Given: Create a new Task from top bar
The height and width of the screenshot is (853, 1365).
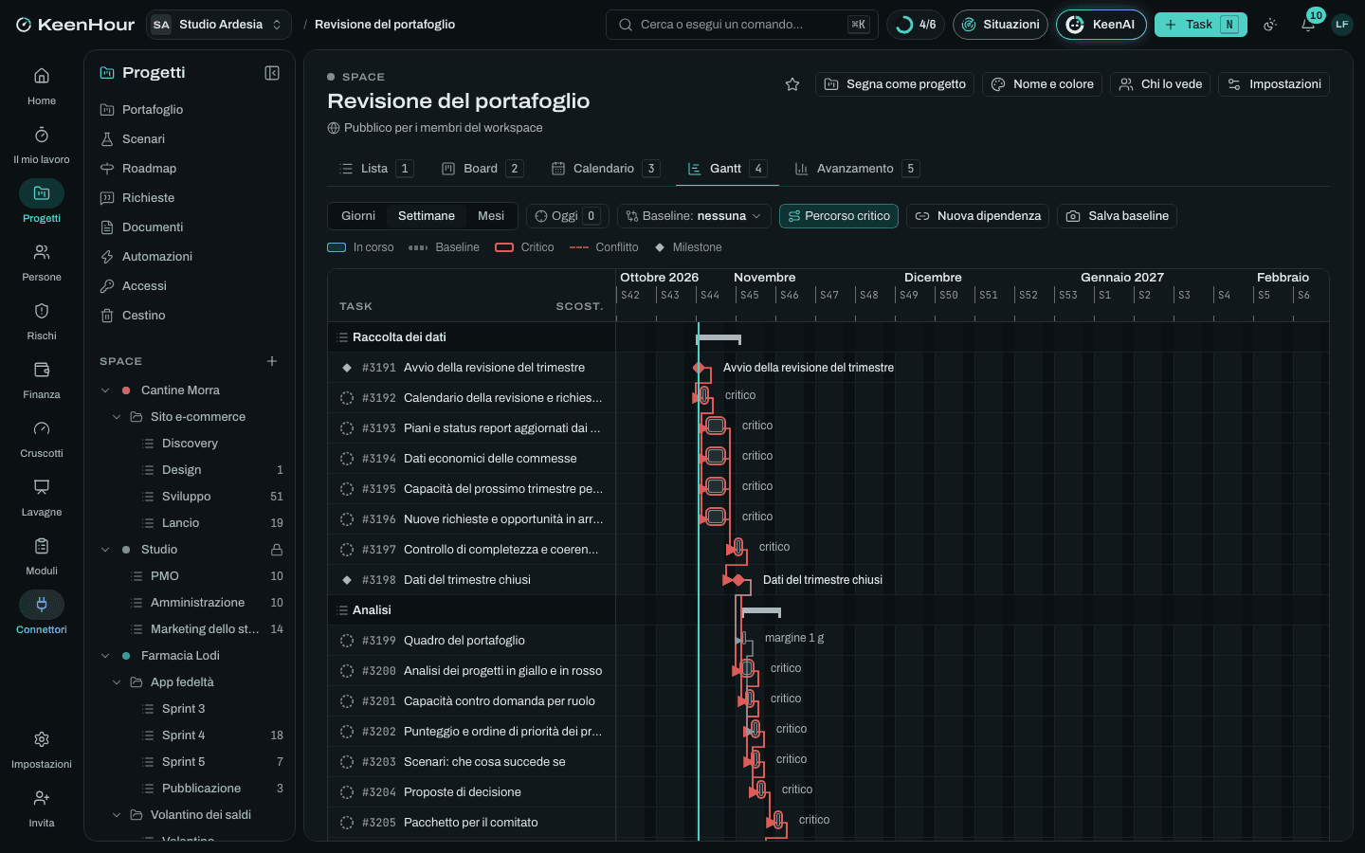Looking at the screenshot, I should click(1201, 25).
